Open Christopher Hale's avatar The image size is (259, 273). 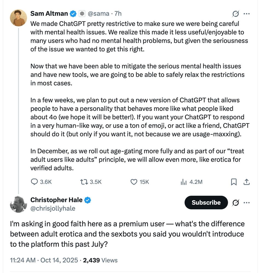(18, 204)
